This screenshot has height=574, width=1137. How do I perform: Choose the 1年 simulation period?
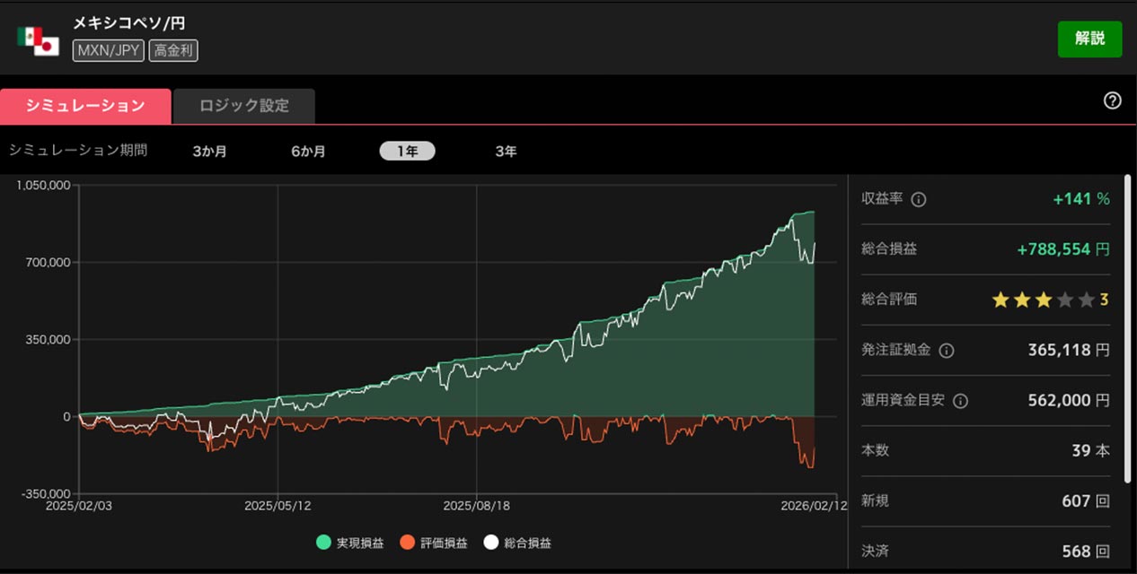pyautogui.click(x=407, y=152)
